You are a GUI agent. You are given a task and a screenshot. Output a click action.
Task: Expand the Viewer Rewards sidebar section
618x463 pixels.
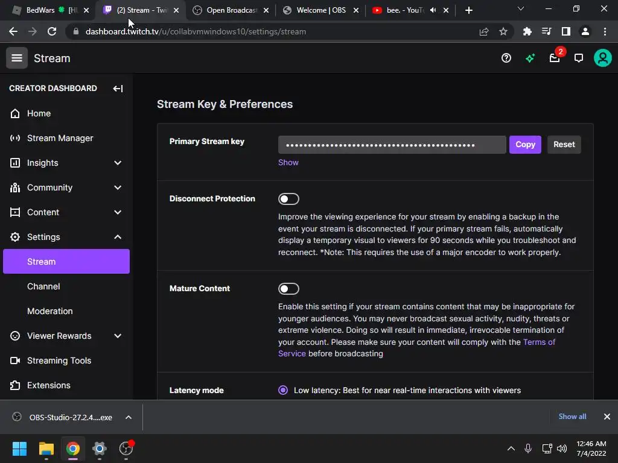point(118,336)
